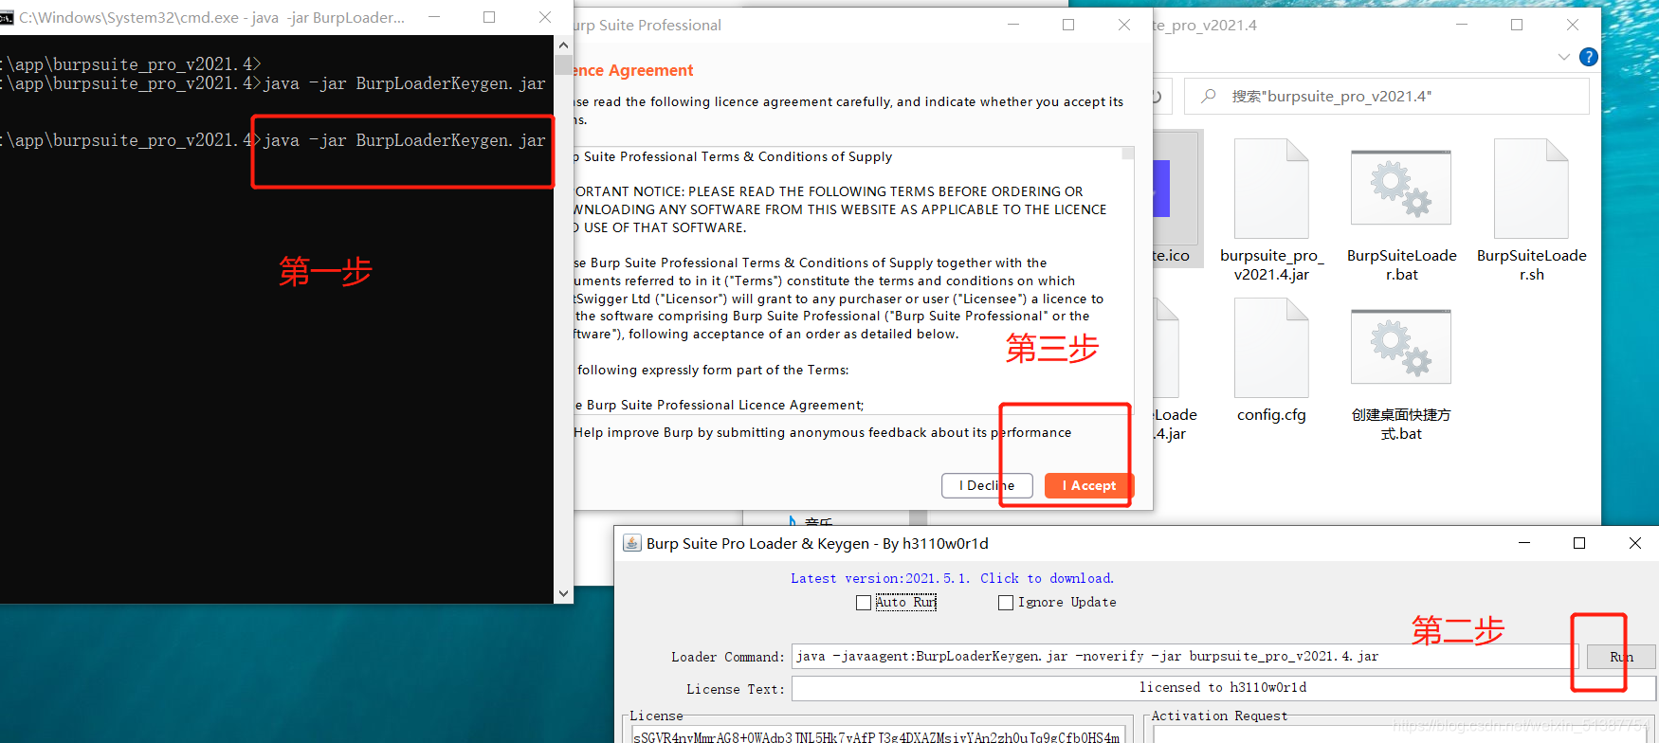Click the 'License Text:' label
This screenshot has height=743, width=1659.
point(736,689)
